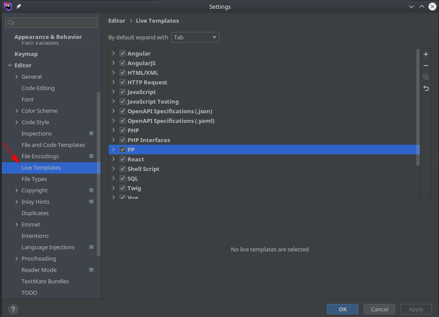This screenshot has height=317, width=439.
Task: Open the TextMate Bundles settings page
Action: pos(45,281)
